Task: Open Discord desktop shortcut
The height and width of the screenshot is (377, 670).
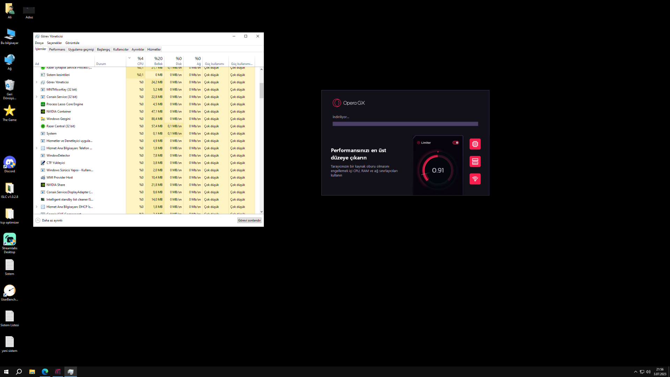Action: [x=9, y=163]
